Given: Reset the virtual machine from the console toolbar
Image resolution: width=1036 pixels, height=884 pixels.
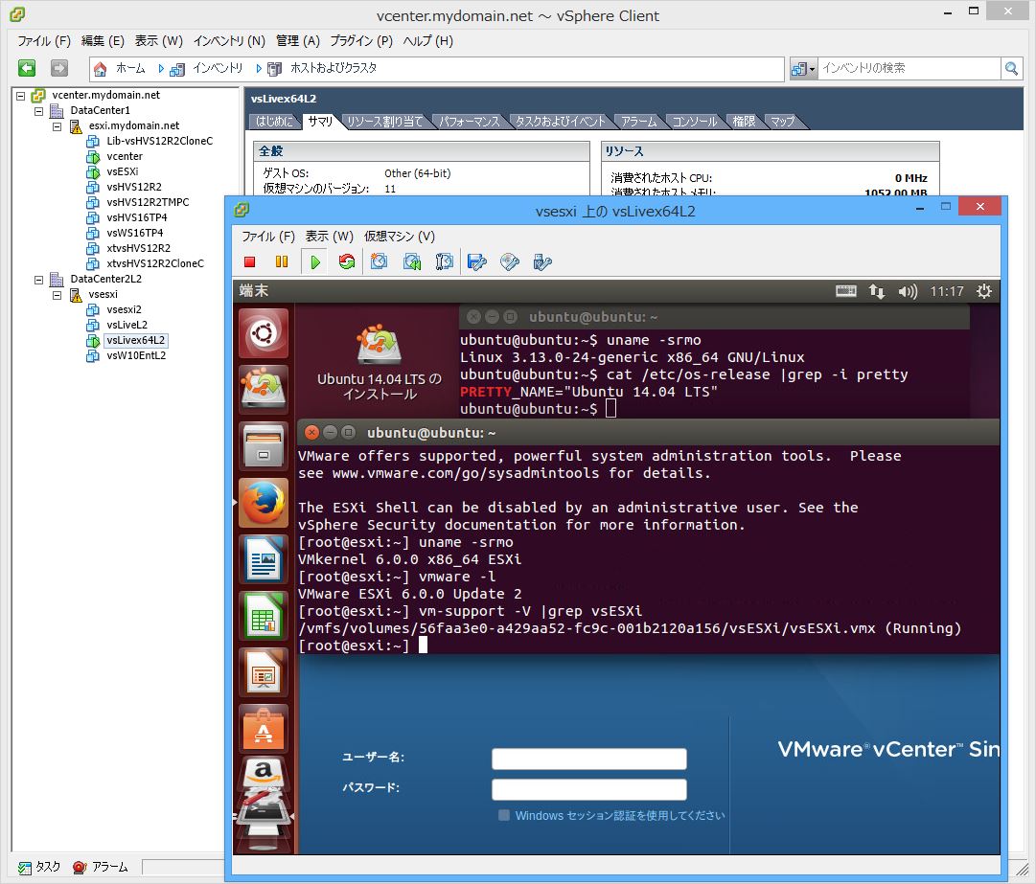Looking at the screenshot, I should tap(346, 262).
